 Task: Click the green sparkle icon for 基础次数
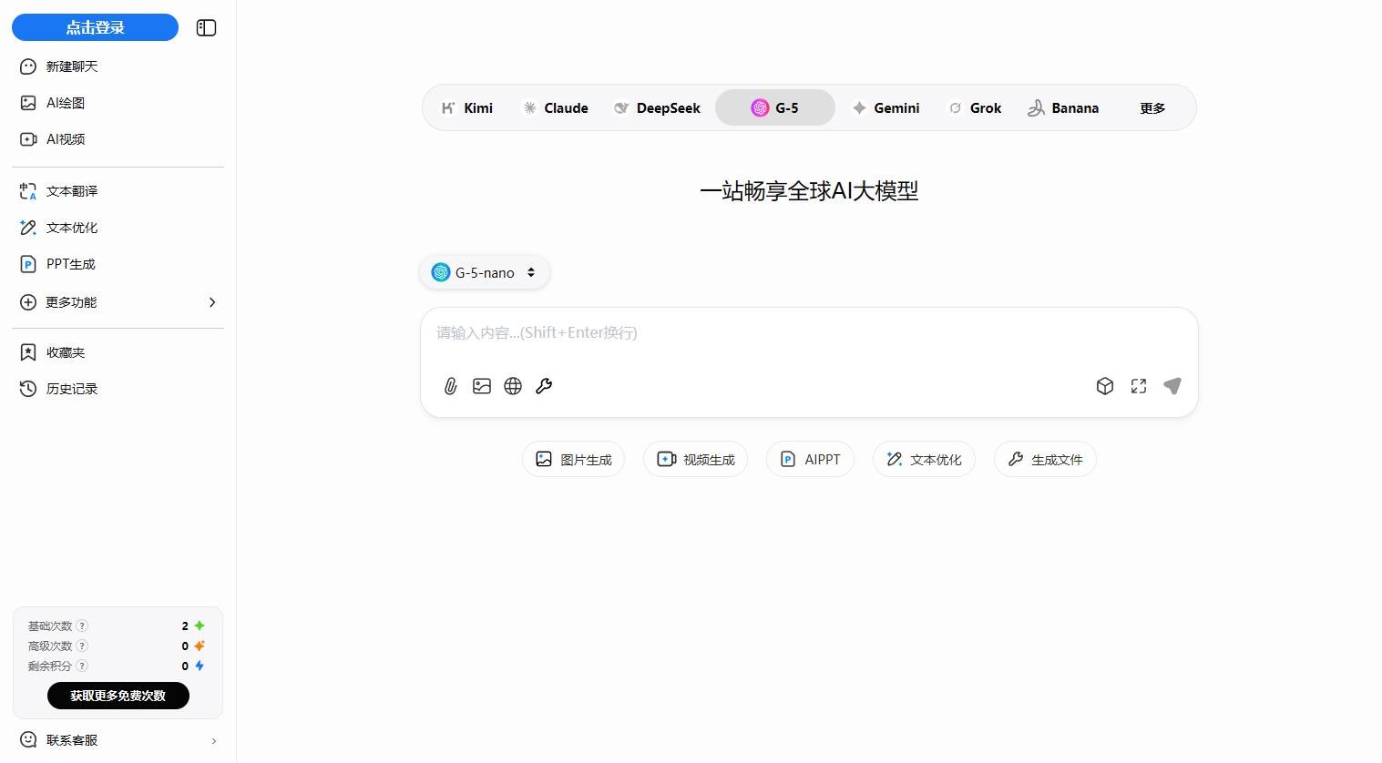(x=200, y=626)
